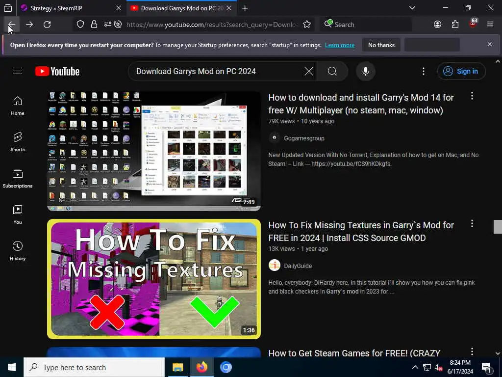Open File Explorer from the taskbar
The image size is (502, 377).
click(x=177, y=367)
